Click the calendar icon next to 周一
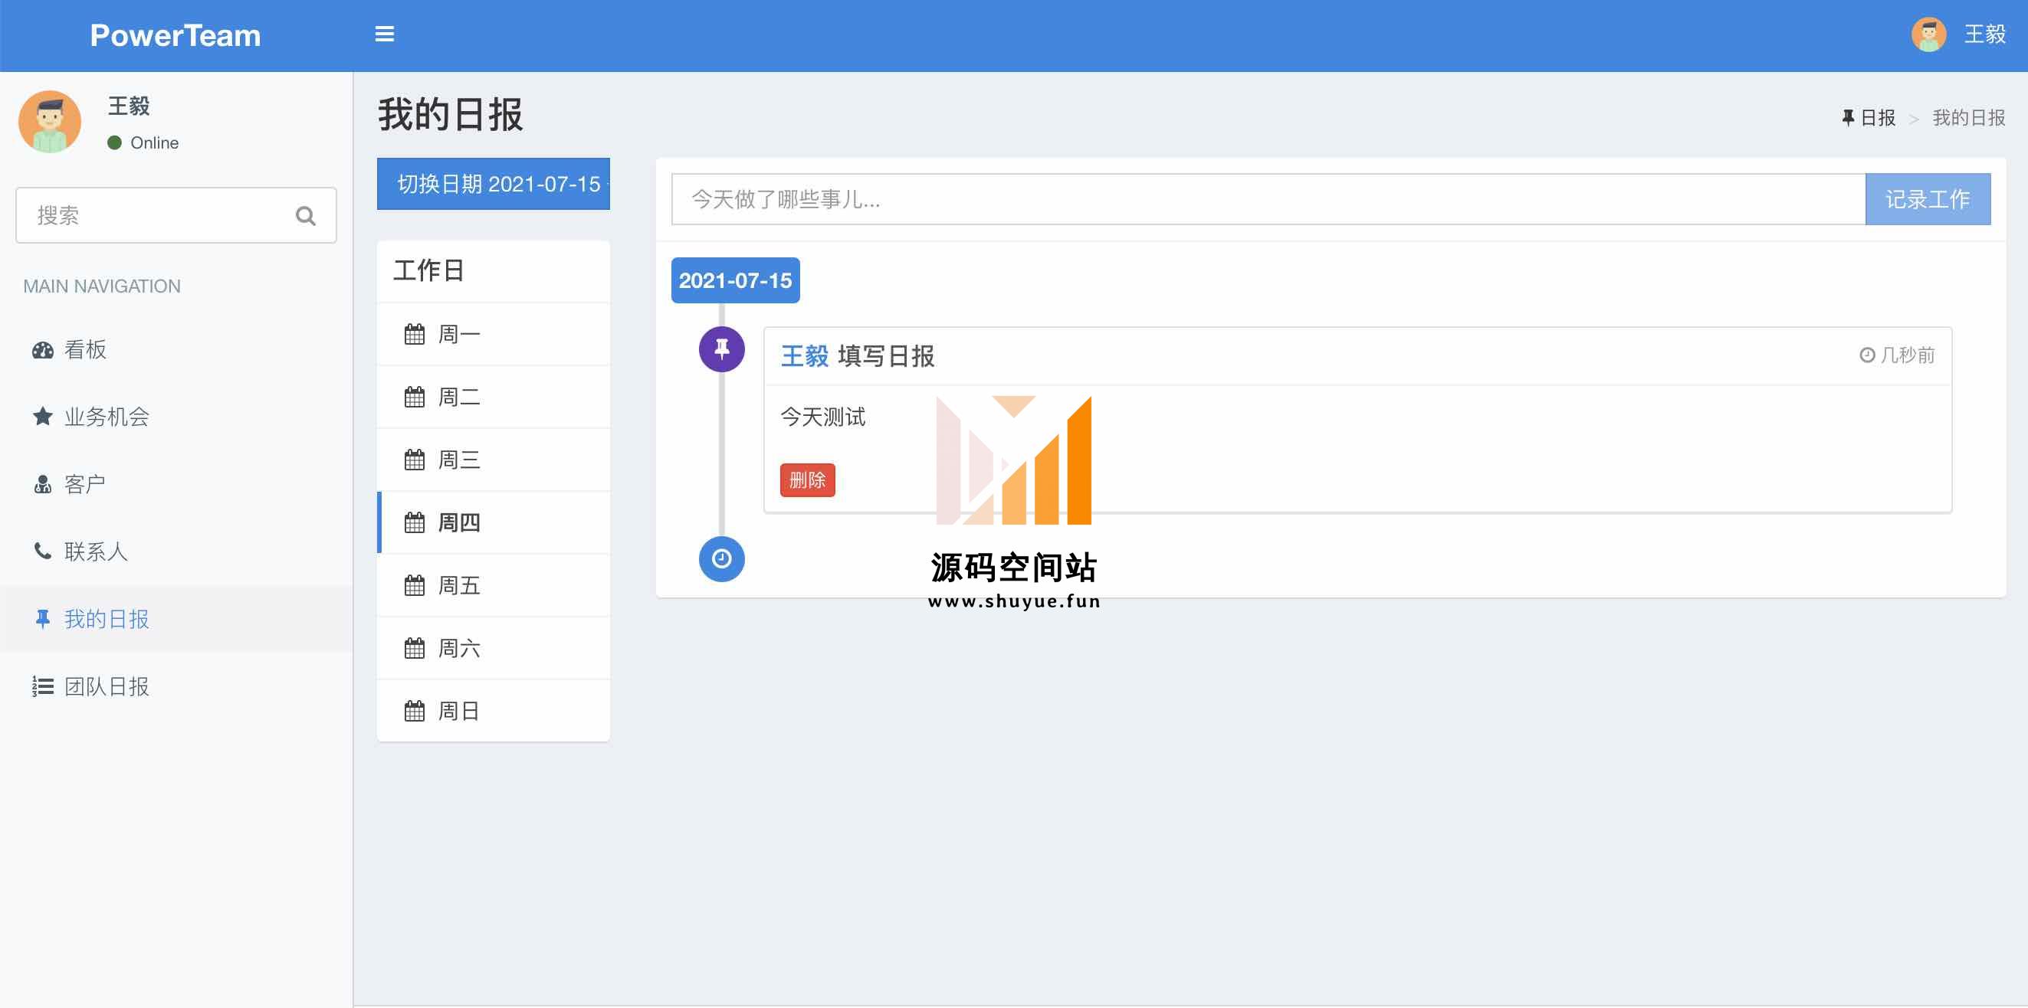Viewport: 2028px width, 1008px height. click(414, 335)
